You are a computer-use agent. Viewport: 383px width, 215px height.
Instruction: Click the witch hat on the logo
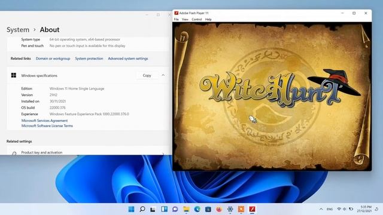tap(335, 82)
